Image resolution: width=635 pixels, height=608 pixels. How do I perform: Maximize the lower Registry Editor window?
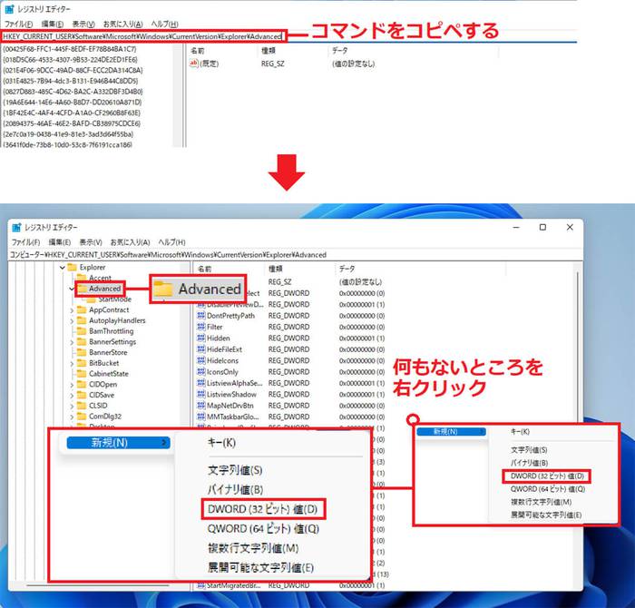(x=542, y=227)
